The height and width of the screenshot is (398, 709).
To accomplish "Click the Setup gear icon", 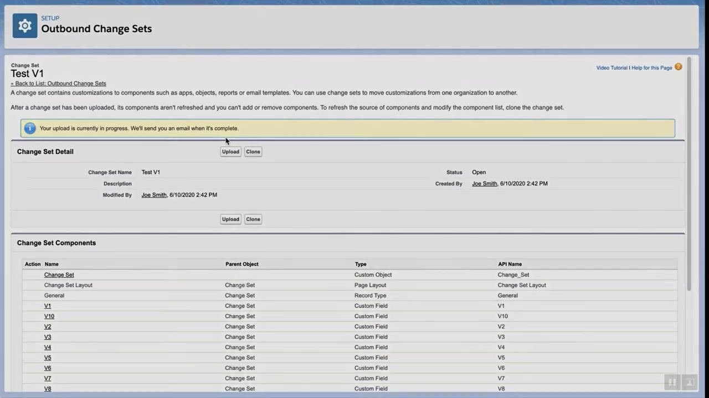I will point(25,25).
